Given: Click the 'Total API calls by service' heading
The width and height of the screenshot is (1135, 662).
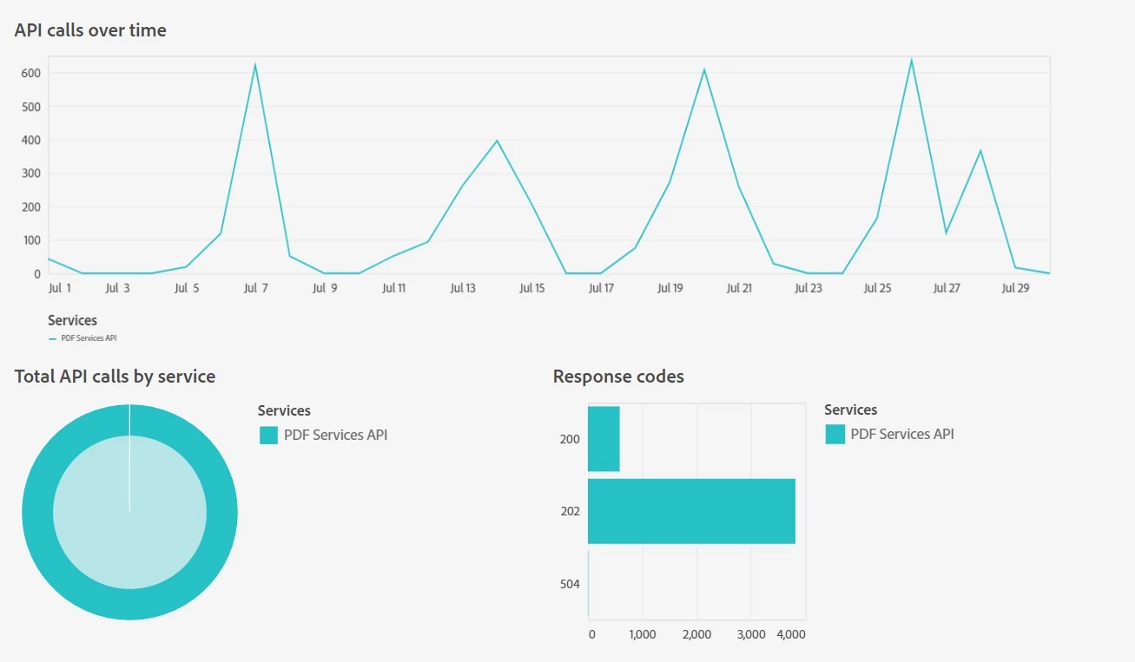Looking at the screenshot, I should [115, 377].
